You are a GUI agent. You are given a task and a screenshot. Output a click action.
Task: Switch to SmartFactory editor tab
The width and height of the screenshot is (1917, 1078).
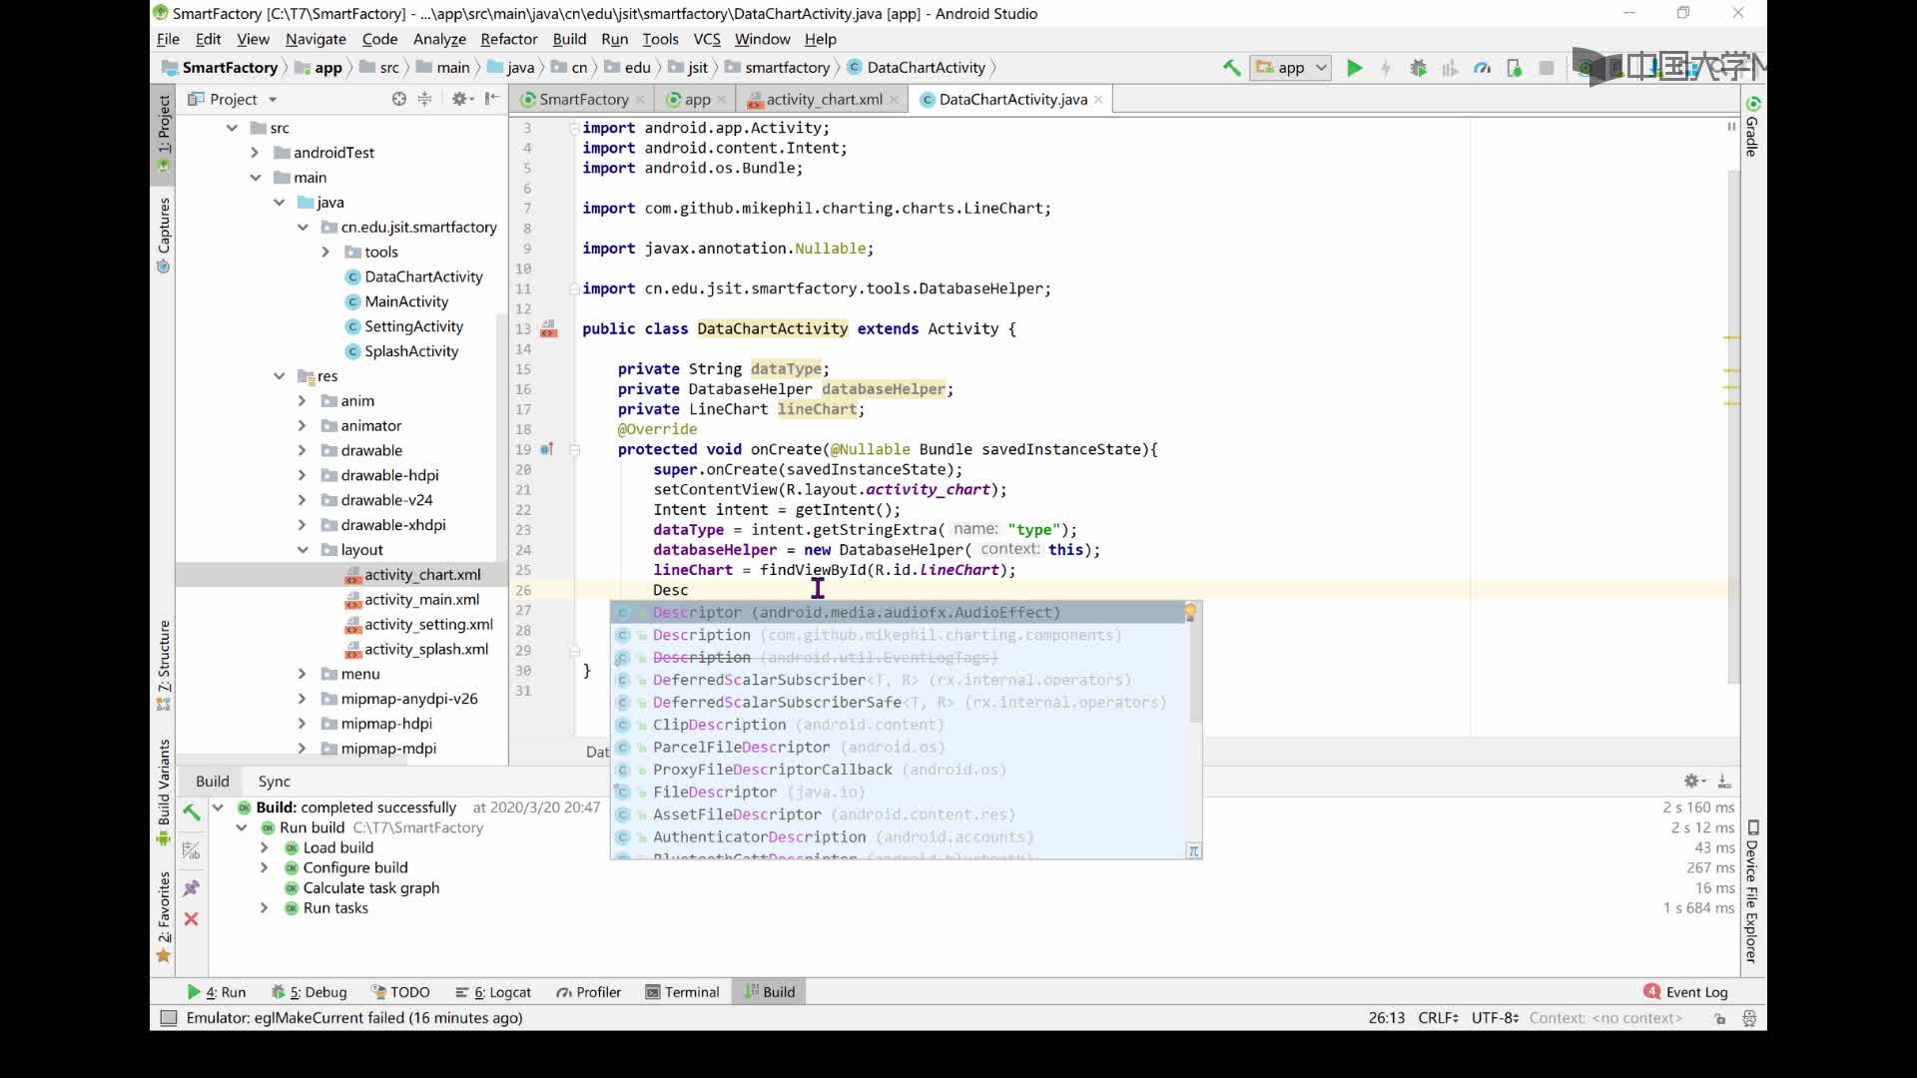point(583,99)
